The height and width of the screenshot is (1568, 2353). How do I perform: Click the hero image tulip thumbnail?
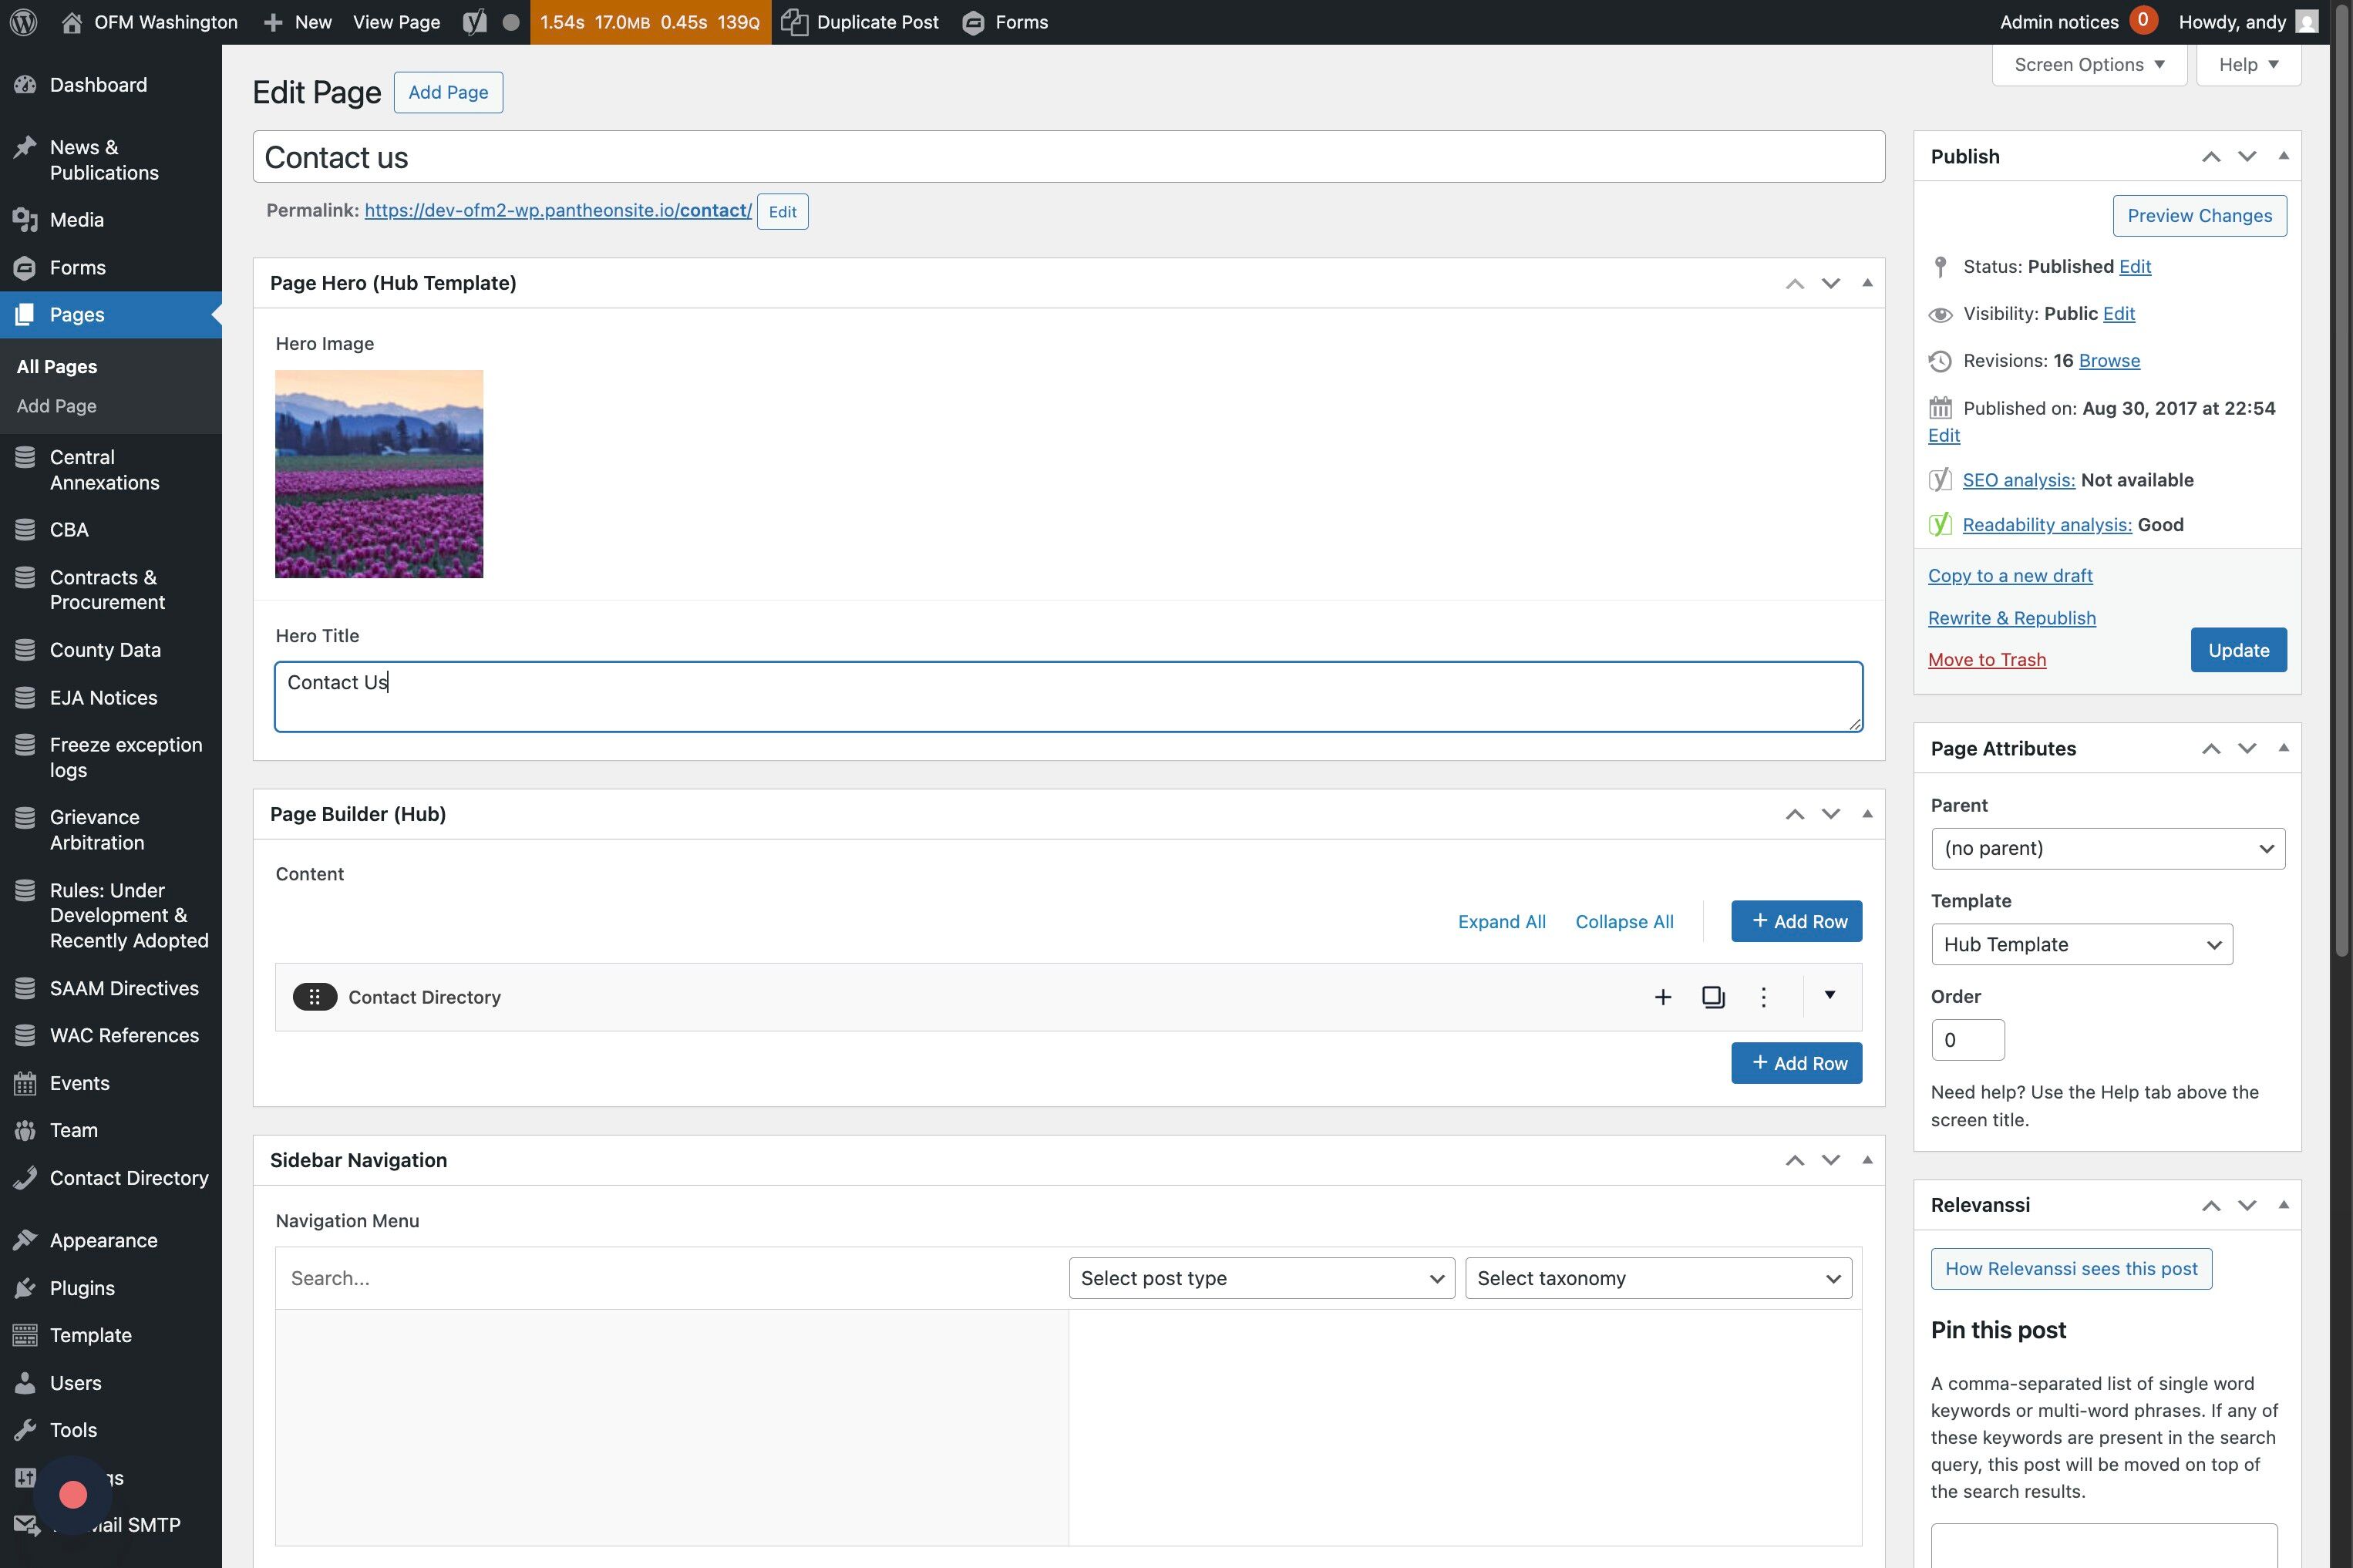point(379,474)
